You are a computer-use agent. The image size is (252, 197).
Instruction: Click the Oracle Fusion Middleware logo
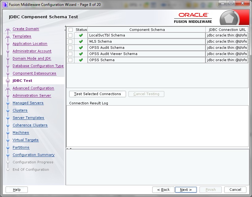193,18
